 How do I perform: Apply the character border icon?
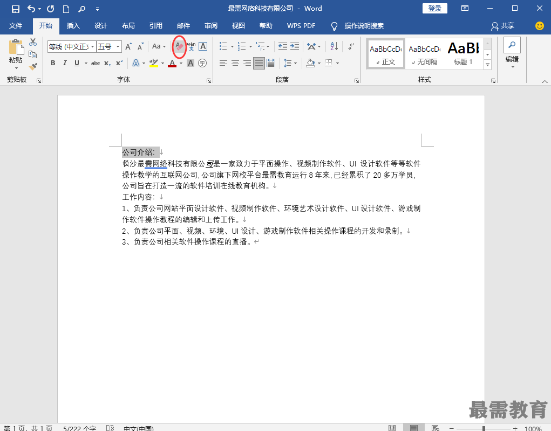click(203, 46)
